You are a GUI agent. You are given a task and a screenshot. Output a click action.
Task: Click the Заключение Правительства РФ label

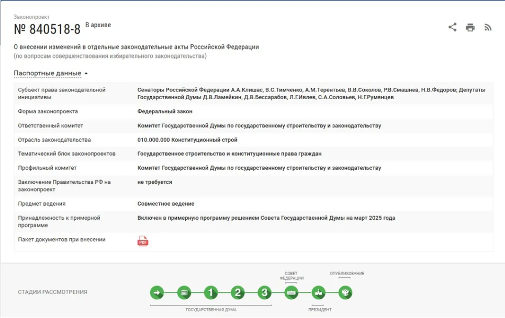point(64,186)
